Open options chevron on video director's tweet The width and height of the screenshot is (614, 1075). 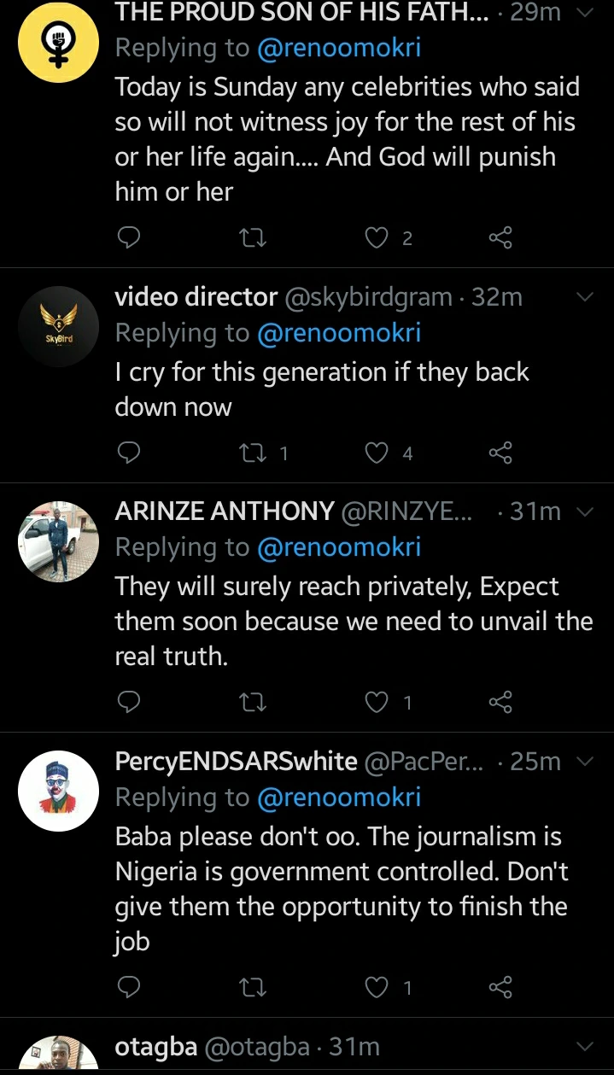tap(585, 297)
